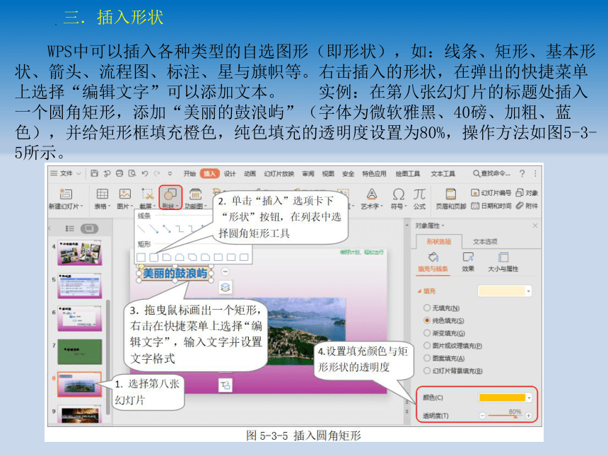Insert date and time via 日期和时间

click(491, 206)
